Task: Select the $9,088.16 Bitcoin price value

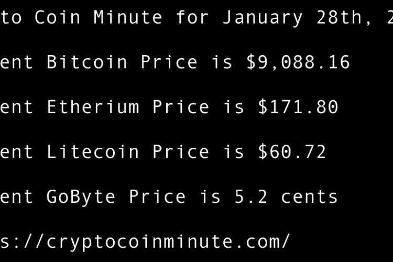Action: 298,62
